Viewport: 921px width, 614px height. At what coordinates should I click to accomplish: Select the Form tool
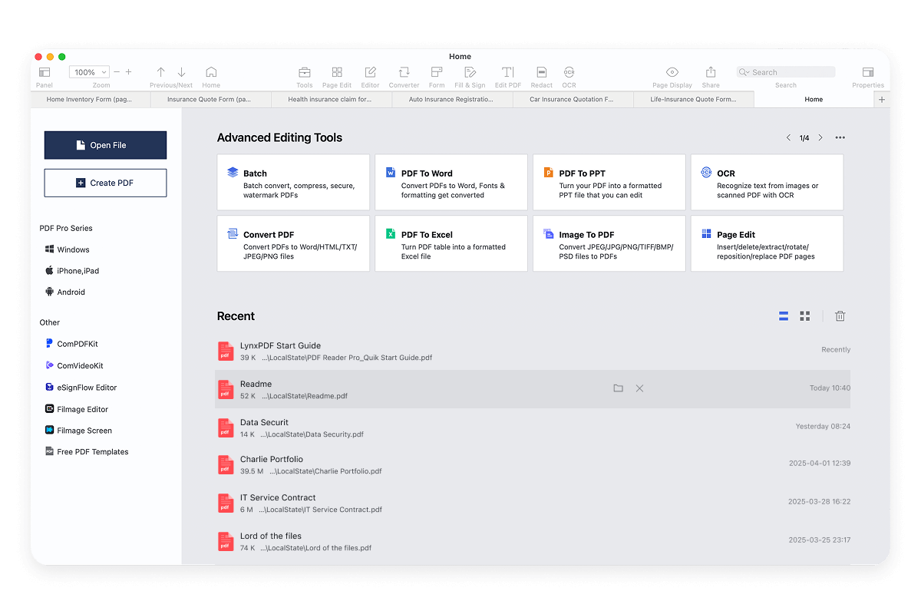coord(437,72)
